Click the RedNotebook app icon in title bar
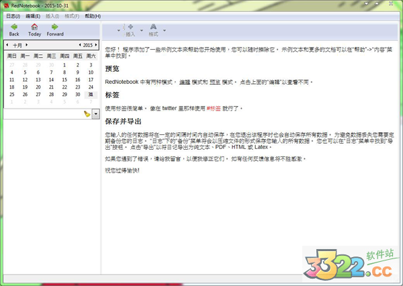 [x=6, y=5]
